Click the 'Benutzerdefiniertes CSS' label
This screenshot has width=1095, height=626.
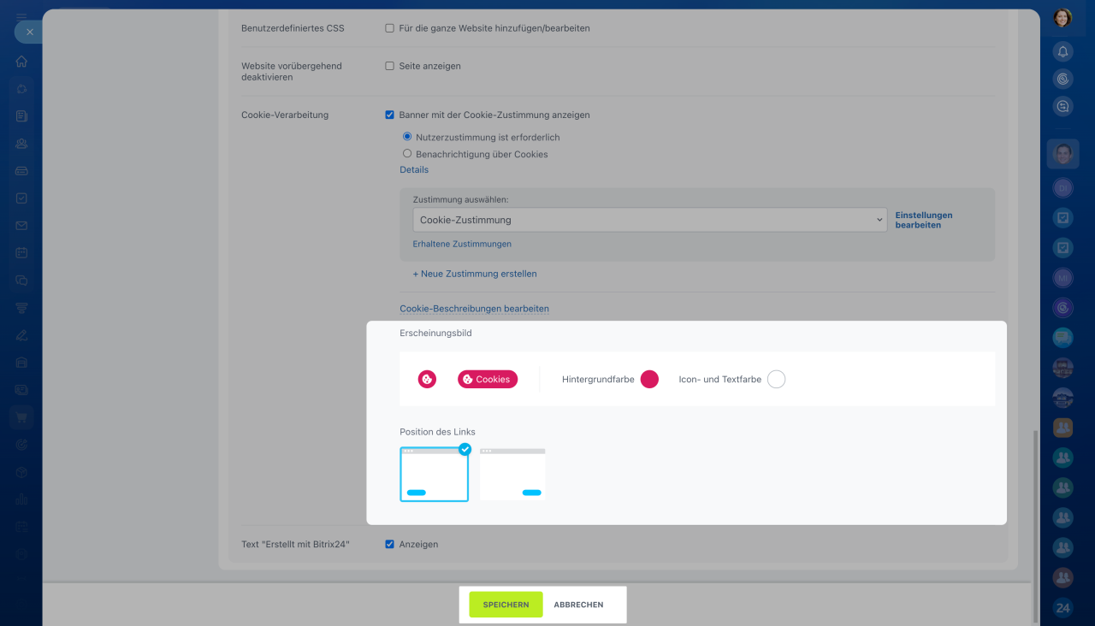tap(293, 28)
